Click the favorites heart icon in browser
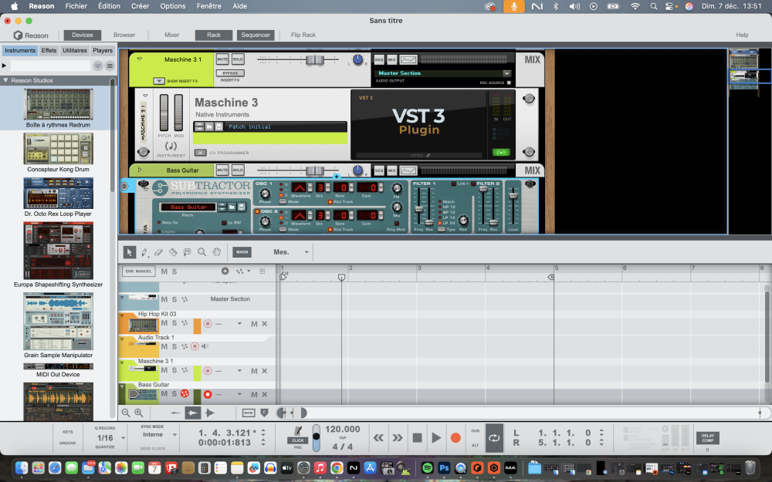This screenshot has width=772, height=482. 98,66
